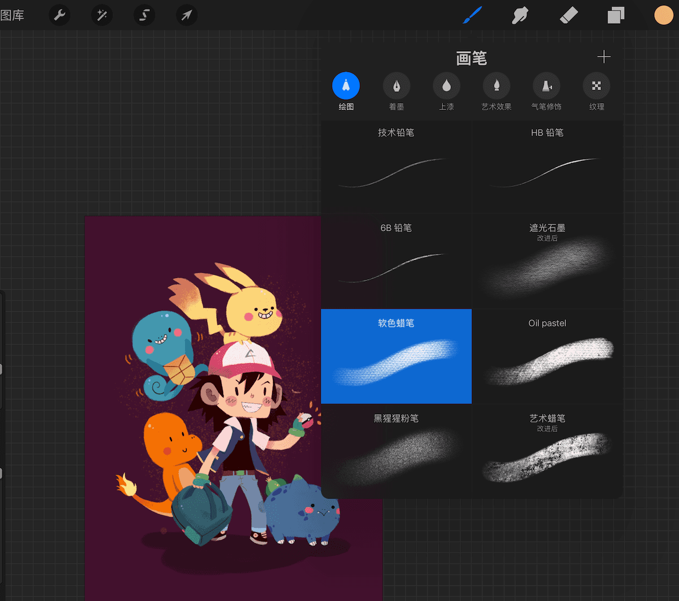The width and height of the screenshot is (679, 601).
Task: Switch to the 艺术效果 brush category
Action: coord(496,91)
